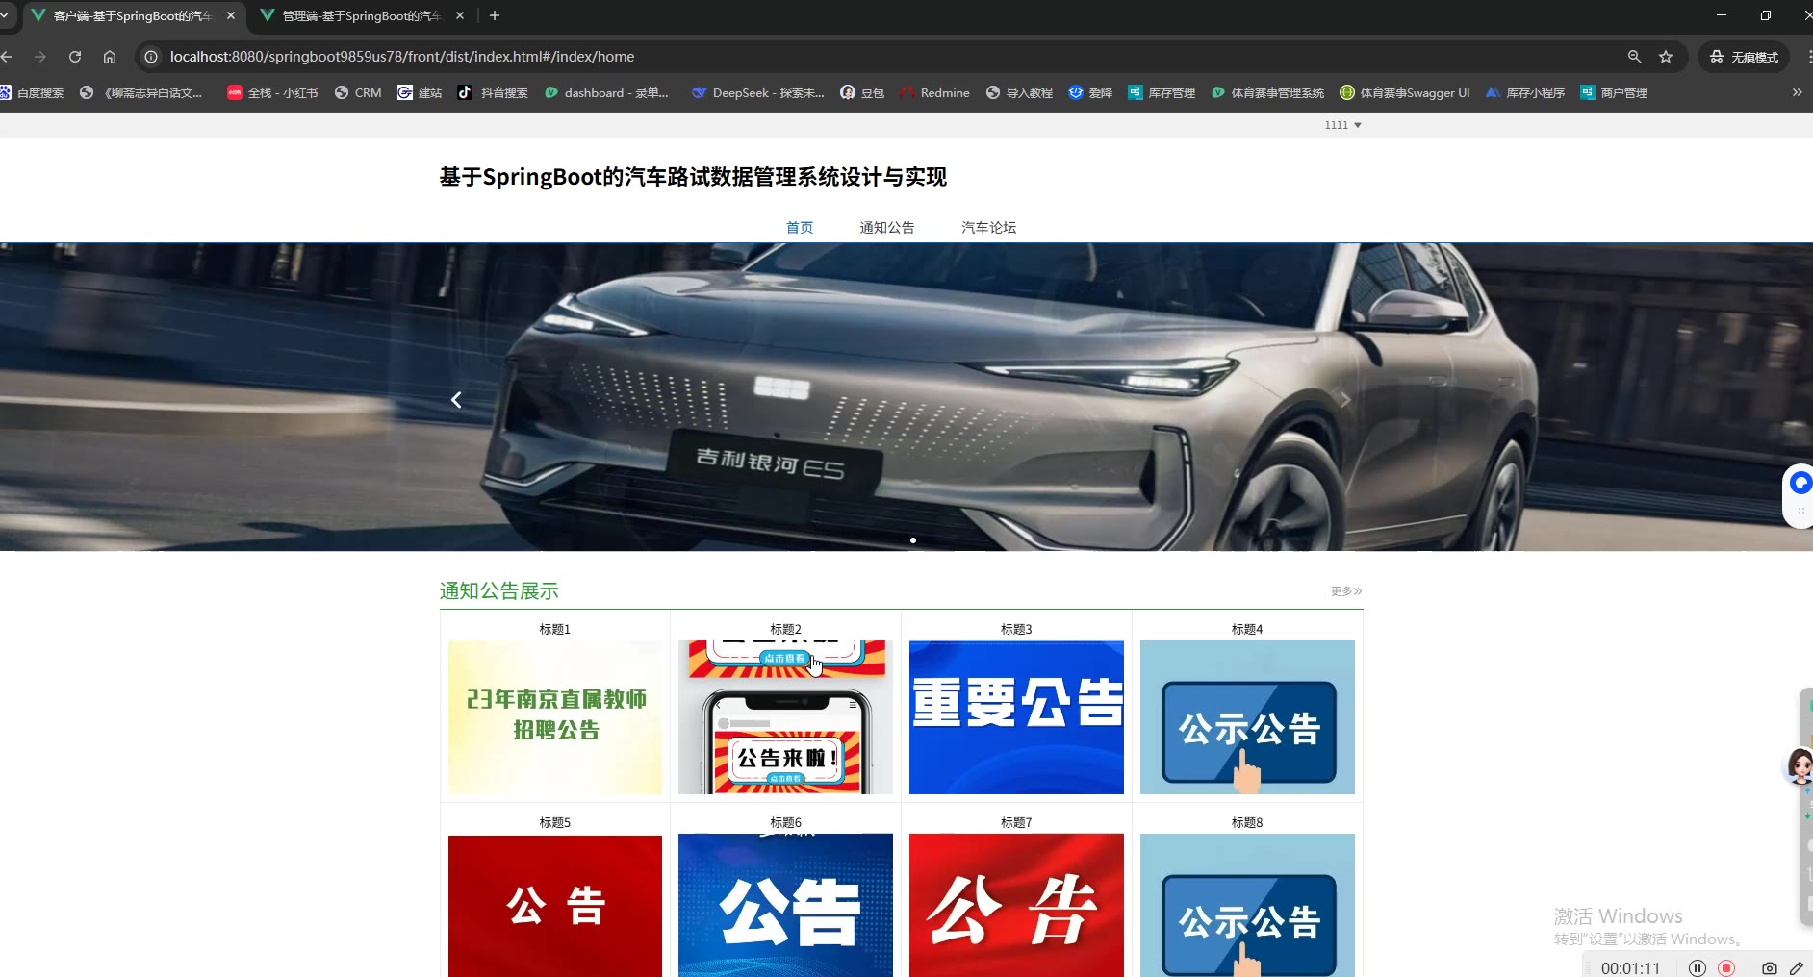Open the 标题8 announcement thumbnail
This screenshot has width=1813, height=977.
(1247, 906)
